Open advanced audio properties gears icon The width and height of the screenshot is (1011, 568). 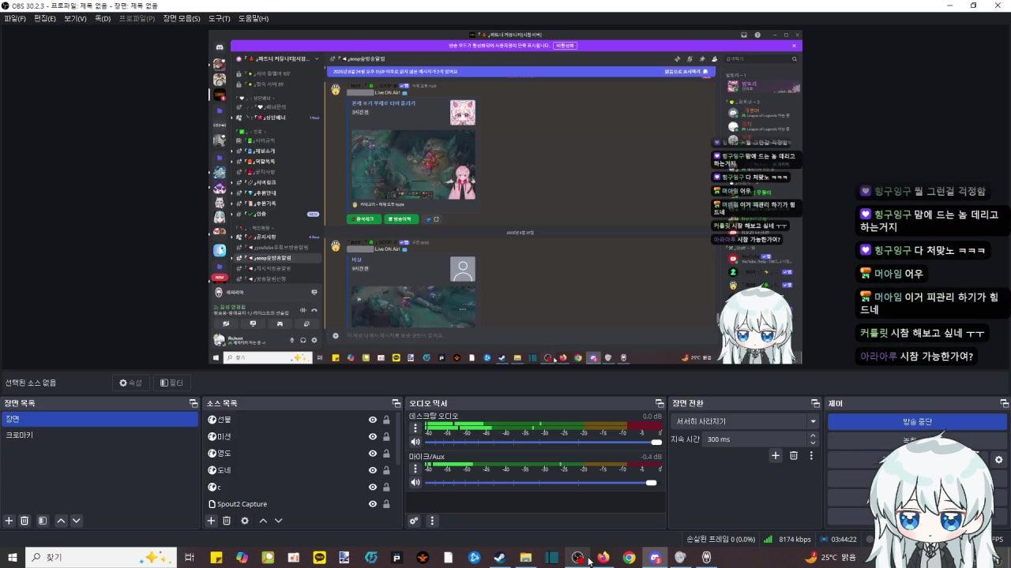414,521
